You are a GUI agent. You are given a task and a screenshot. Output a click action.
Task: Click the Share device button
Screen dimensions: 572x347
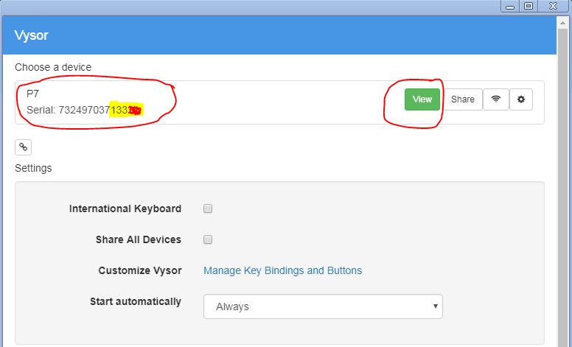coord(463,99)
